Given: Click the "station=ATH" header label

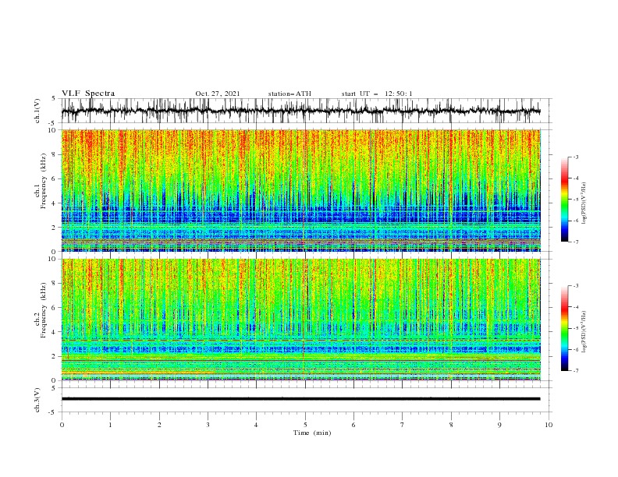Looking at the screenshot, I should click(289, 94).
